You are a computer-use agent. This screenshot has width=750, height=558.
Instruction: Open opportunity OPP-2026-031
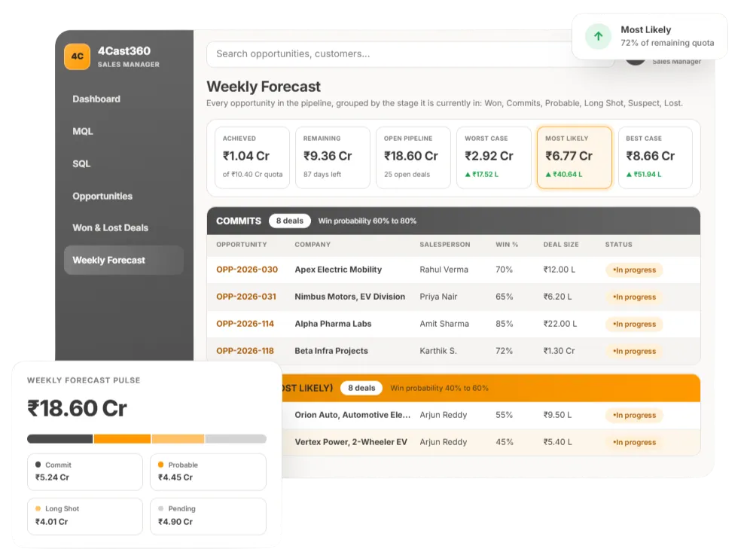245,297
